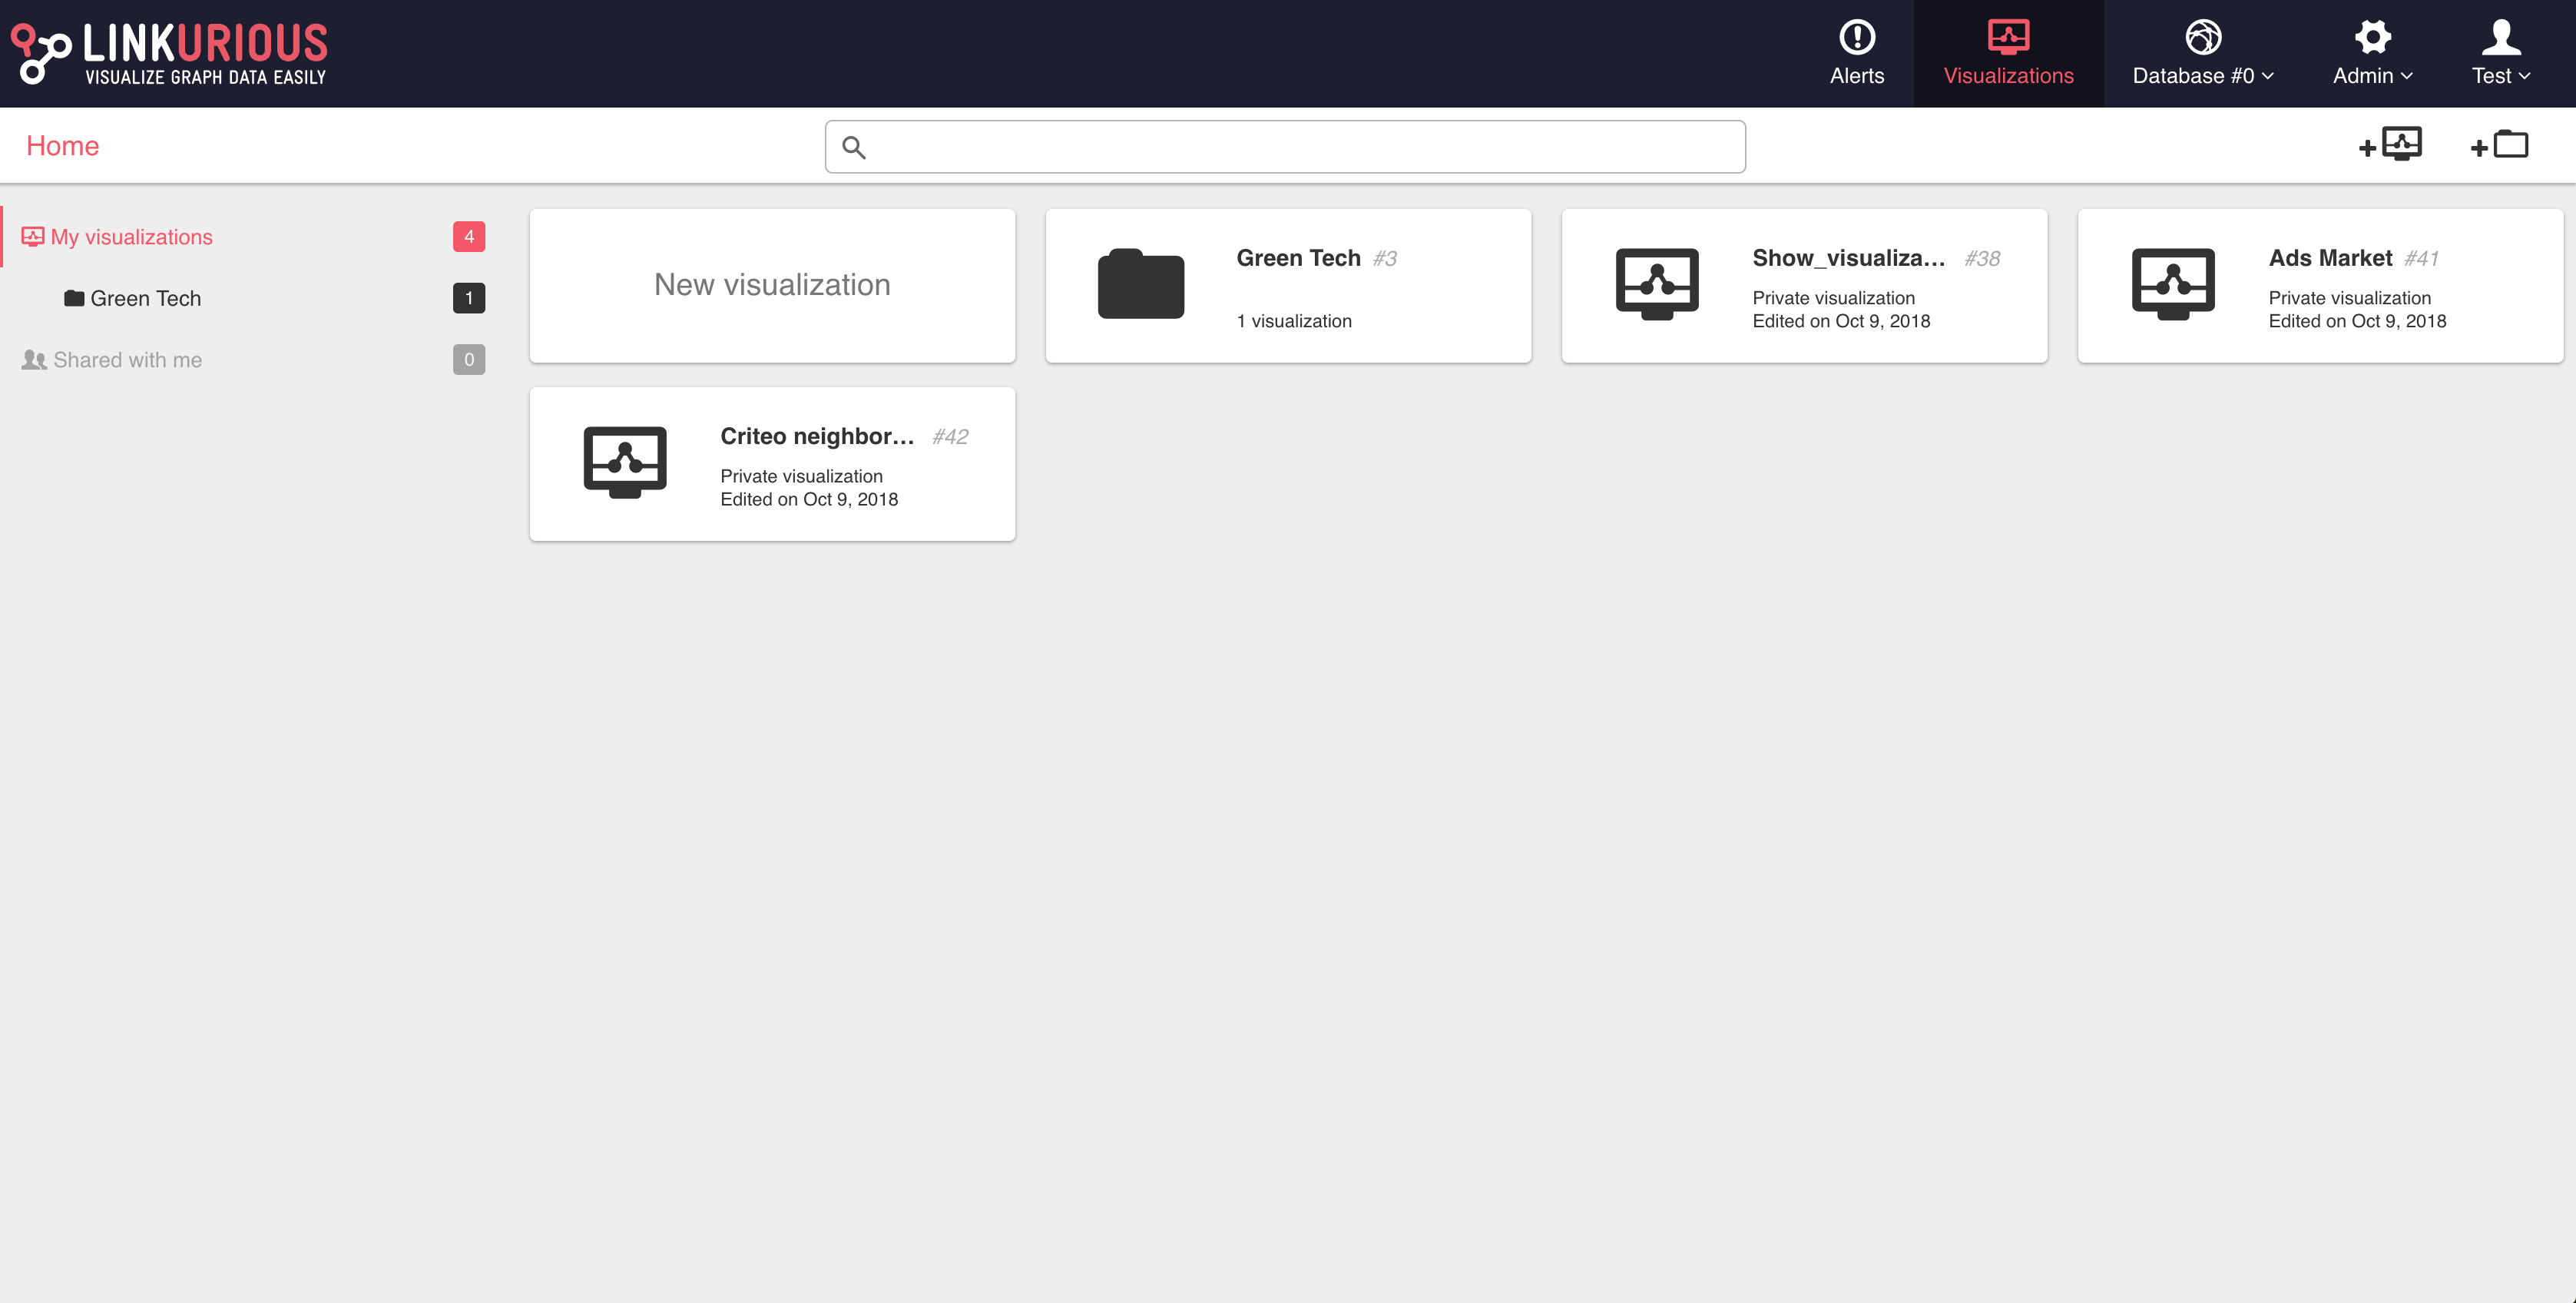
Task: Open the Ads Market card monitor icon
Action: pyautogui.click(x=2173, y=284)
